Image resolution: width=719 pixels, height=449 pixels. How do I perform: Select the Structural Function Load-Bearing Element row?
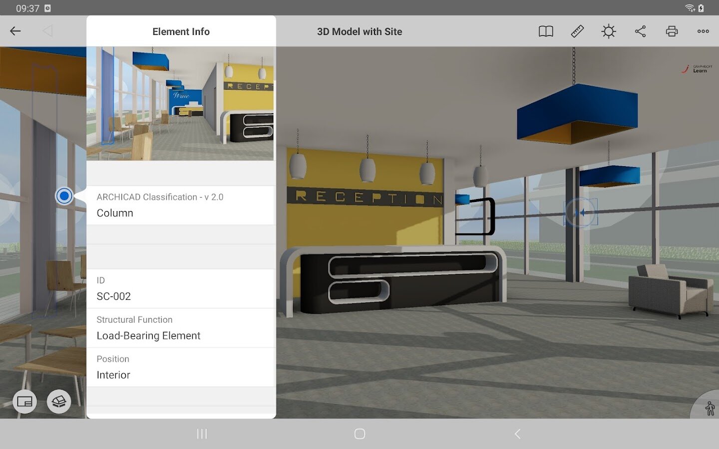pos(180,328)
